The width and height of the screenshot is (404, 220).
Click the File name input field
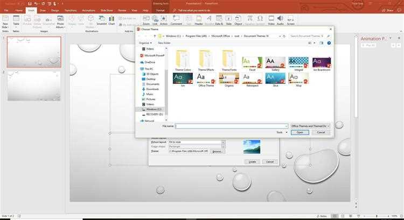(x=231, y=125)
